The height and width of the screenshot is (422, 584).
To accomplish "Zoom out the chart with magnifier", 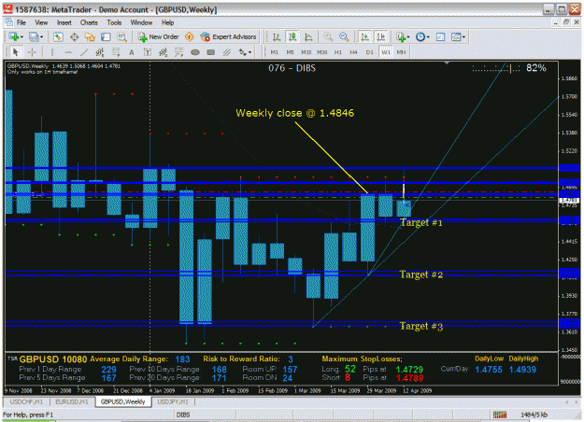I will pyautogui.click(x=344, y=36).
